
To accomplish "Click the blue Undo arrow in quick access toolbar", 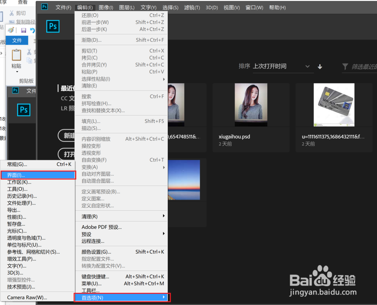I will coord(33,30).
